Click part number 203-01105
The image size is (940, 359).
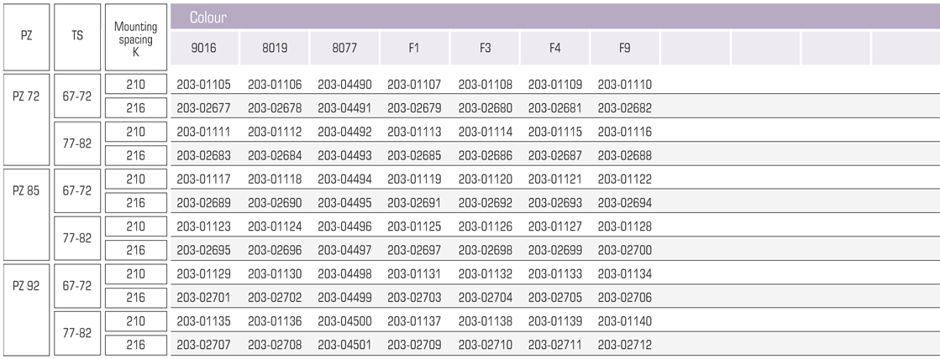[204, 85]
